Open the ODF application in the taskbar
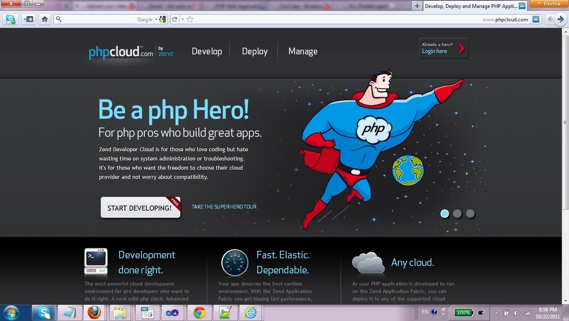569x321 pixels. point(146,313)
